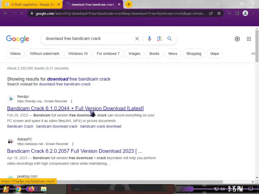259x194 pixels.
Task: Open more options for free4pc result
Action: pyautogui.click(x=72, y=101)
